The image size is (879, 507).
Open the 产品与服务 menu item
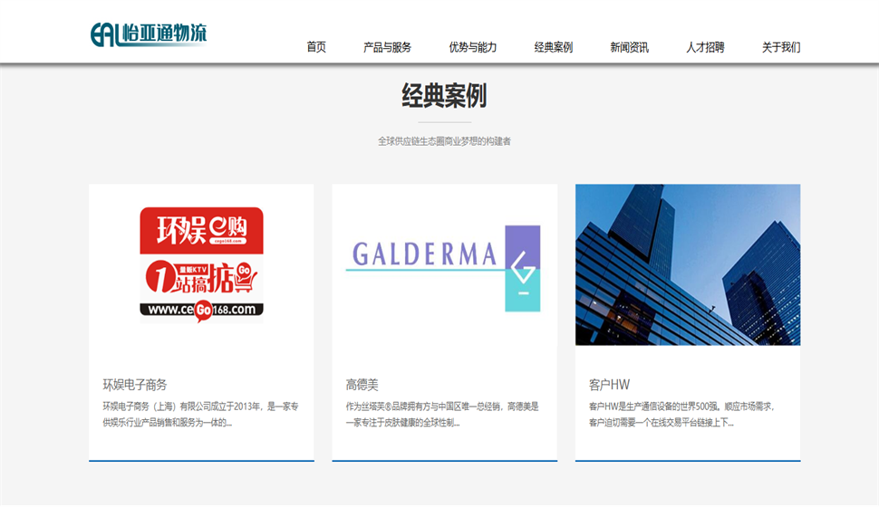[387, 47]
